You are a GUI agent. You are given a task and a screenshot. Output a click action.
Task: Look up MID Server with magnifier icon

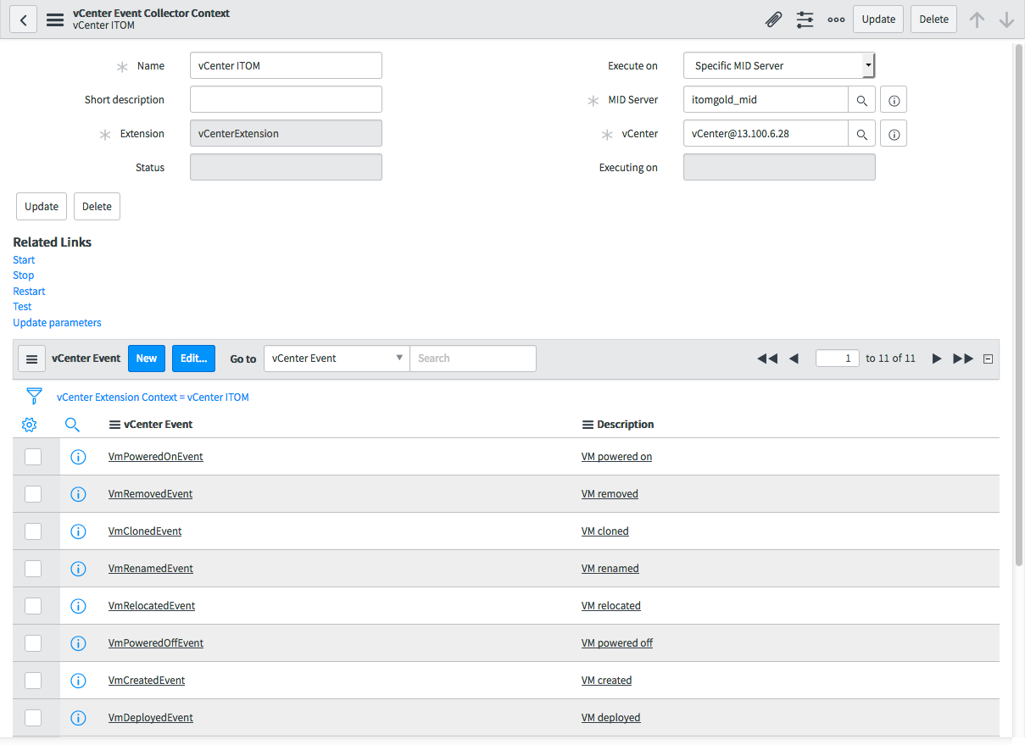click(x=862, y=100)
